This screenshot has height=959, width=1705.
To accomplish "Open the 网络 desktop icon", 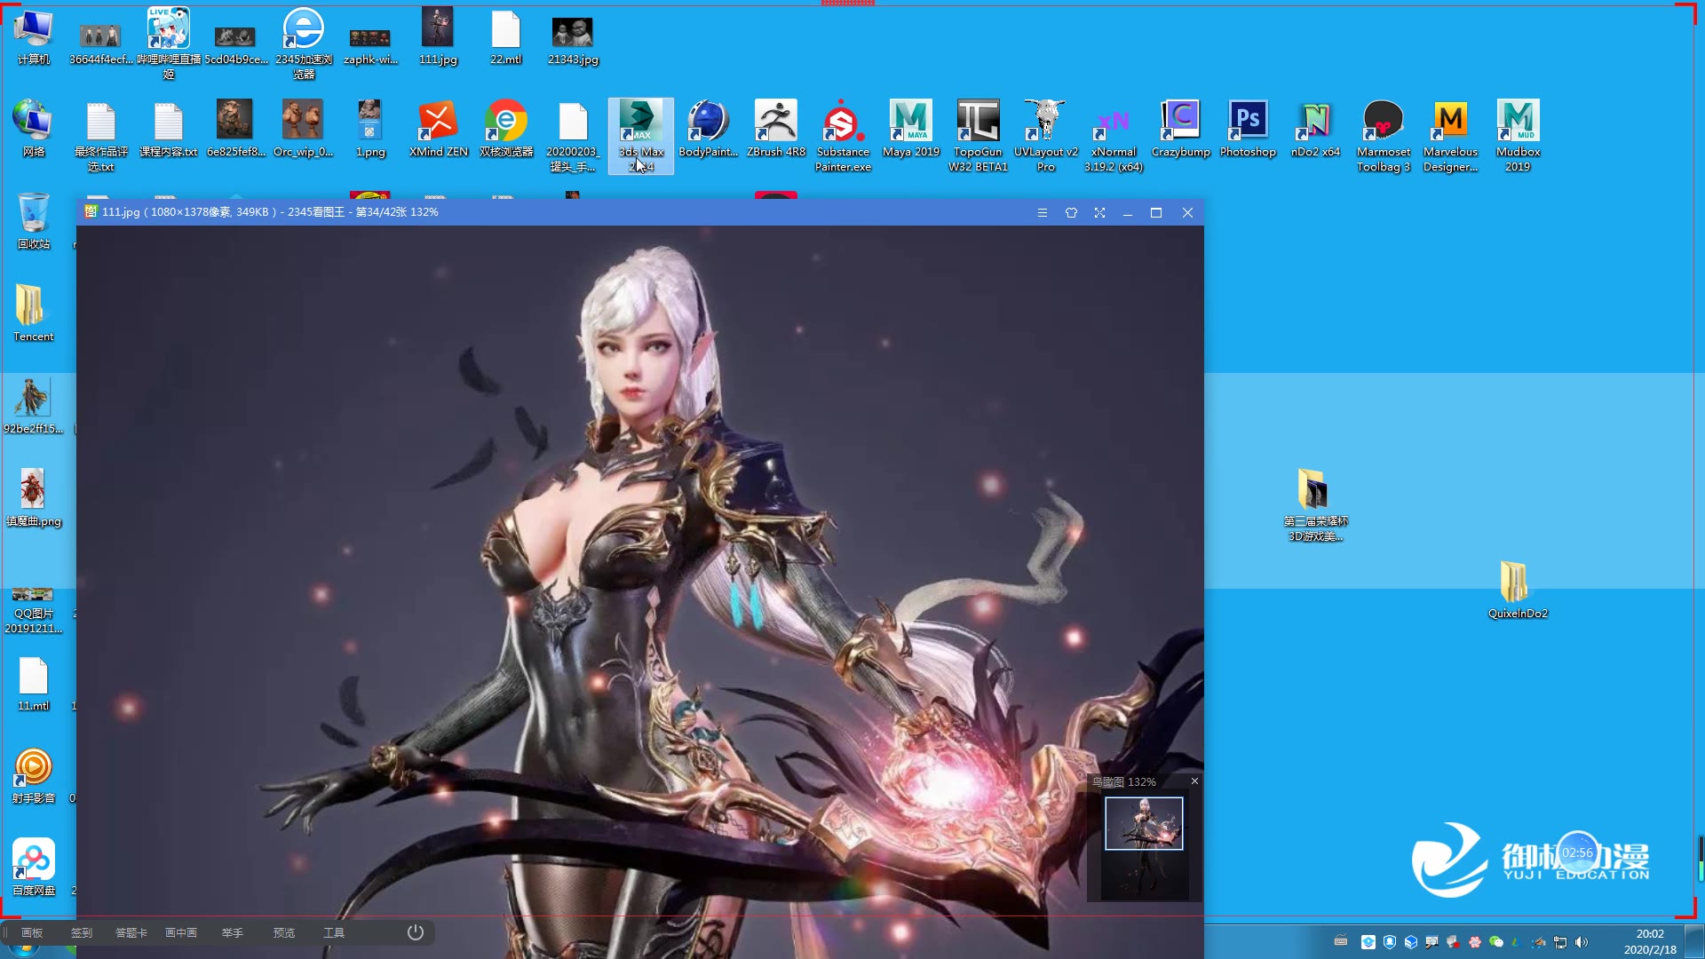I will [x=34, y=130].
